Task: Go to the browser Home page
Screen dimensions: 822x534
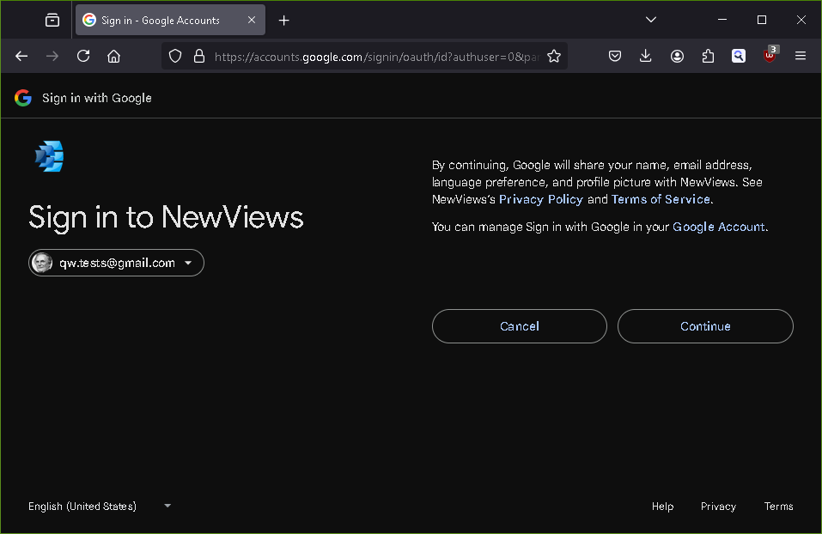Action: [x=113, y=56]
